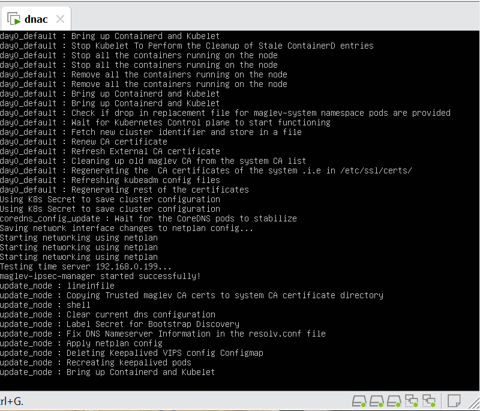Open the message log note icon
480x411 pixels.
click(454, 400)
